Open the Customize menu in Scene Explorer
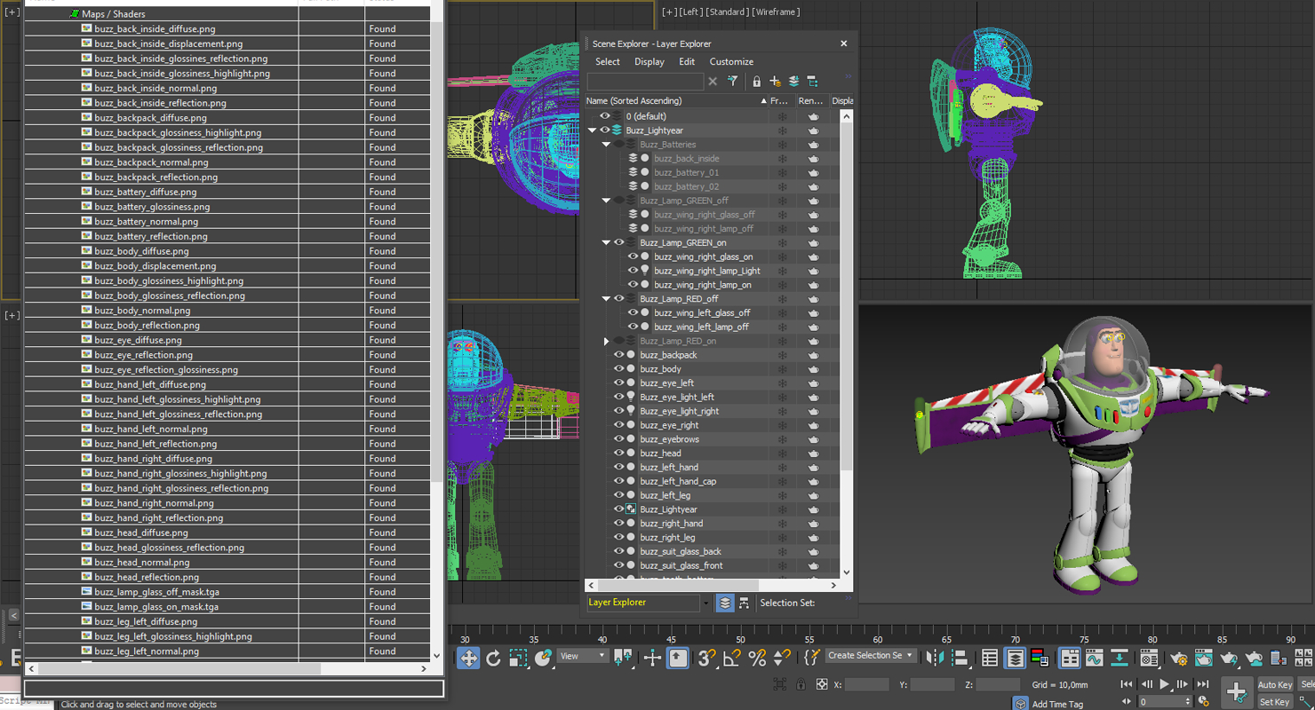 [731, 61]
